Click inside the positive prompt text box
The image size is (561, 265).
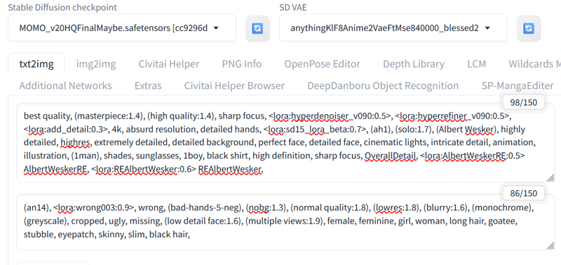(x=285, y=142)
